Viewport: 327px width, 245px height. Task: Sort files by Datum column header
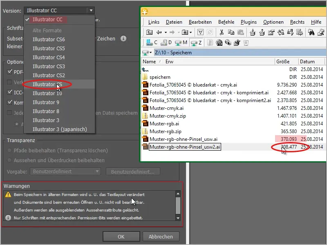coord(311,62)
